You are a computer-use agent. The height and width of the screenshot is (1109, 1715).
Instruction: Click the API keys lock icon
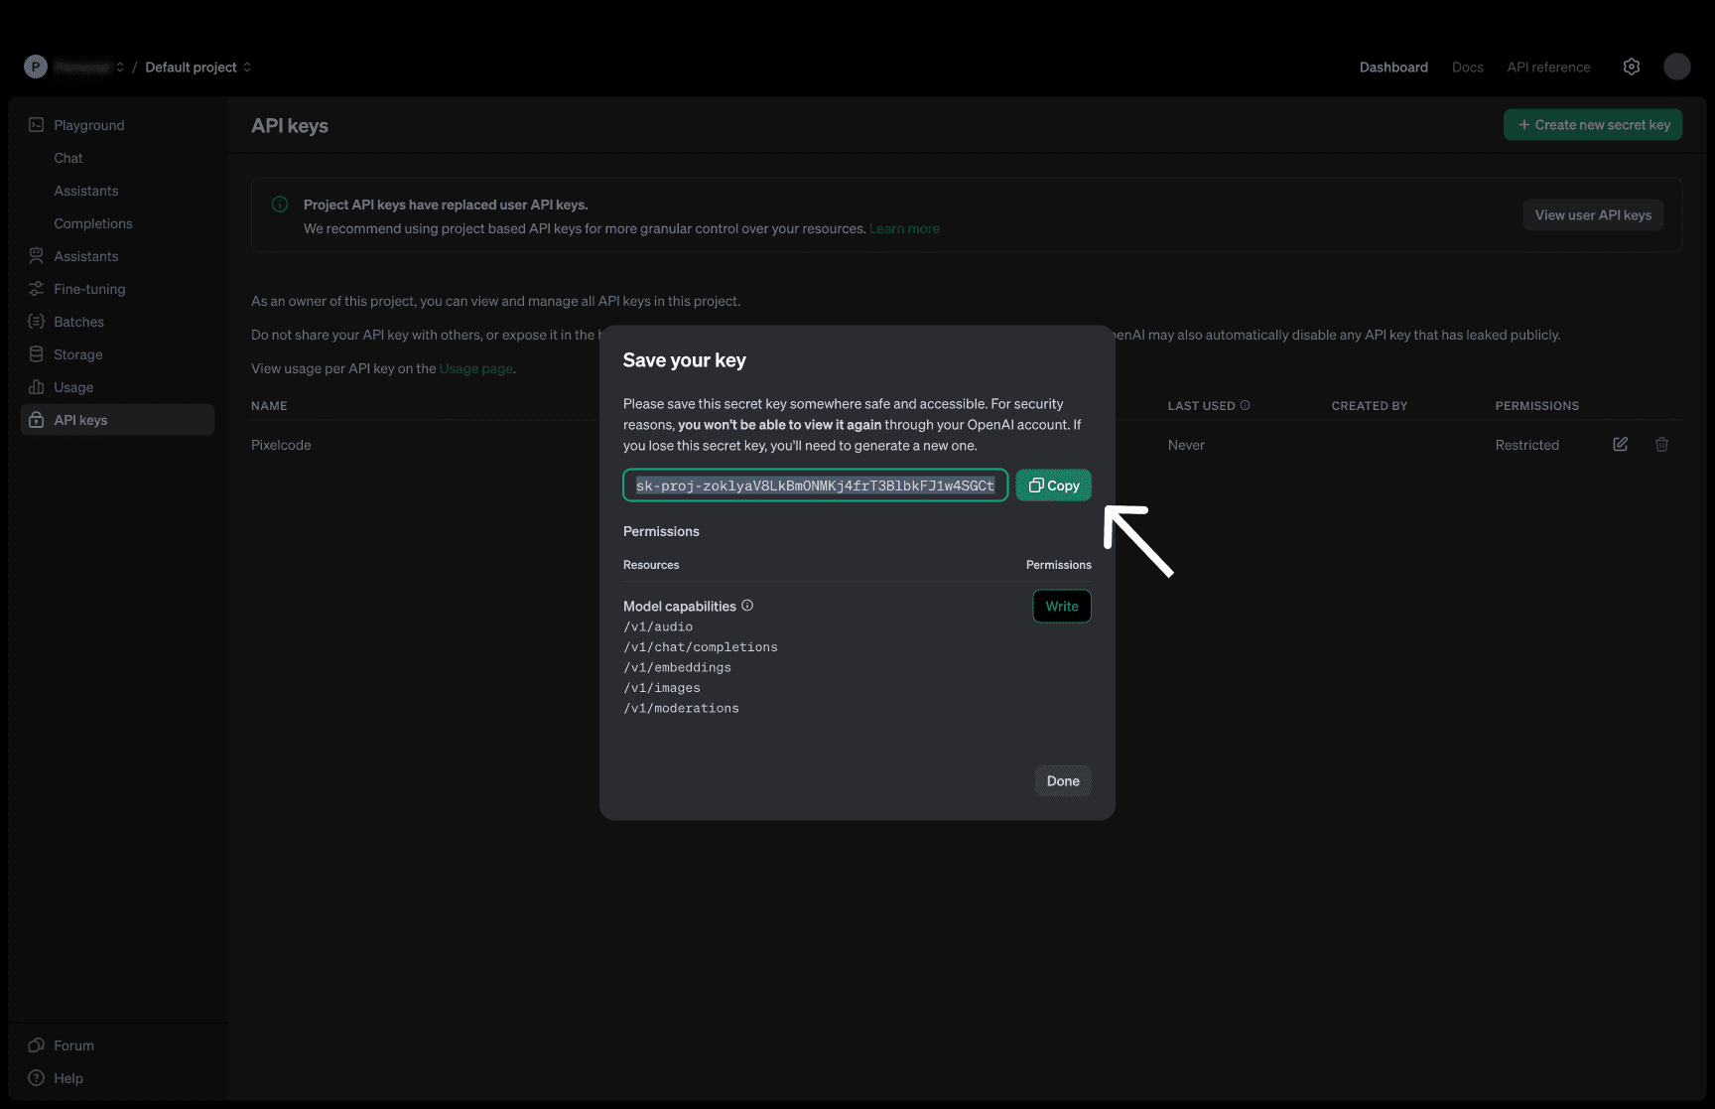[37, 420]
